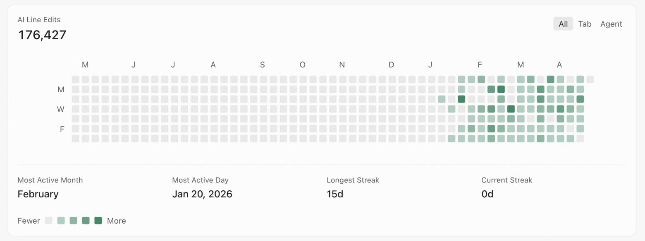This screenshot has width=645, height=241.
Task: Switch to the Tab filter
Action: (585, 24)
